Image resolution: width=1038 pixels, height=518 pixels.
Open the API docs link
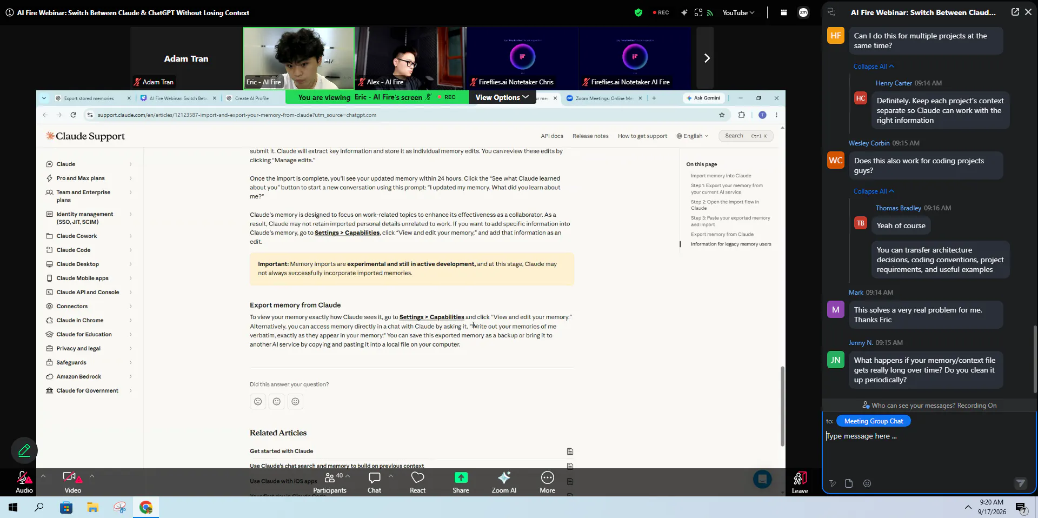point(552,136)
